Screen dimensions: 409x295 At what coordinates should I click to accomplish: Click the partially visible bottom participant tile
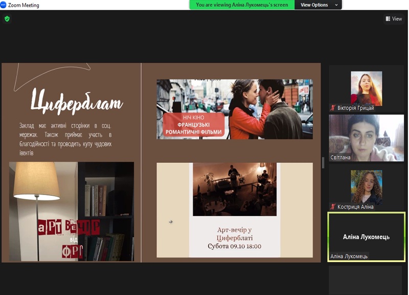pos(366,280)
